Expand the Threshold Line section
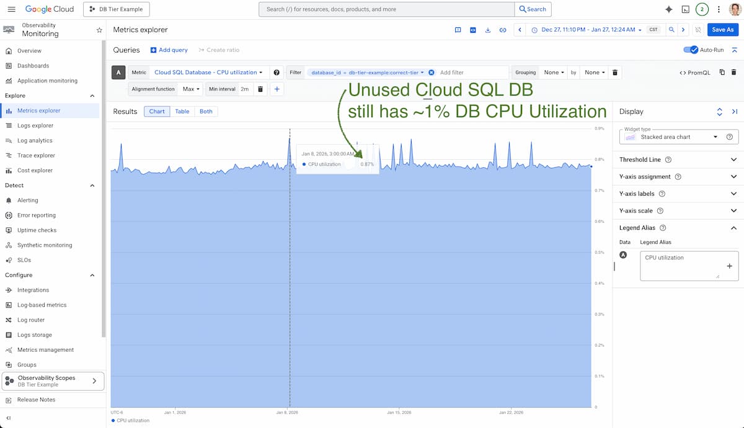The image size is (744, 428). (x=733, y=159)
